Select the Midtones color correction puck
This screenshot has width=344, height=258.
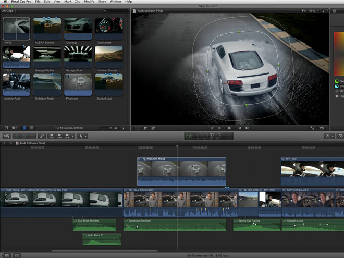337,91
